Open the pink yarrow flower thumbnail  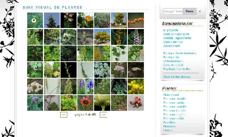coord(119,70)
